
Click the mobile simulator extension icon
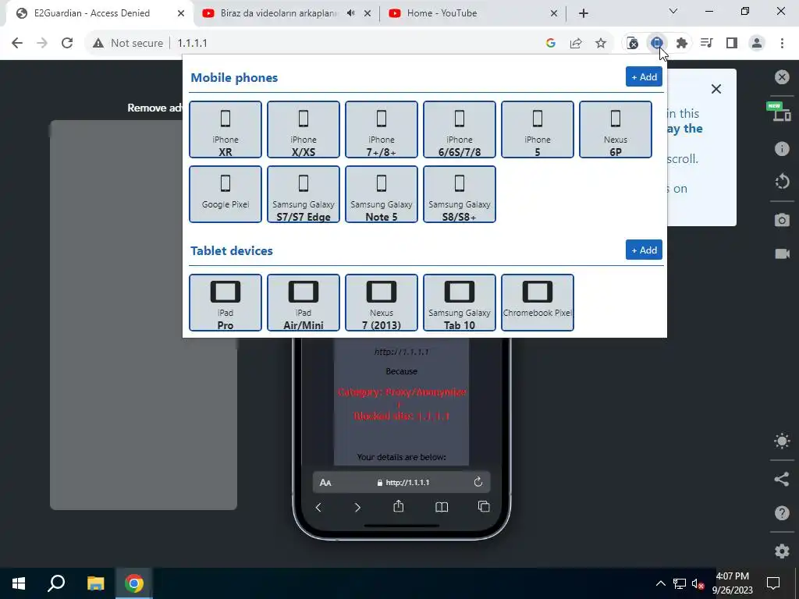coord(657,43)
